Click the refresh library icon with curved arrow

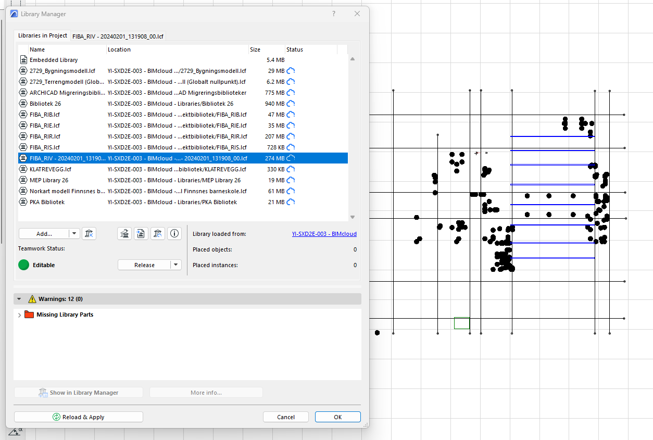click(124, 234)
